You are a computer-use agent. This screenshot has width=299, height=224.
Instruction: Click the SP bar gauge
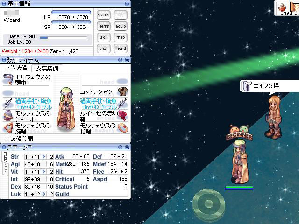click(x=71, y=22)
